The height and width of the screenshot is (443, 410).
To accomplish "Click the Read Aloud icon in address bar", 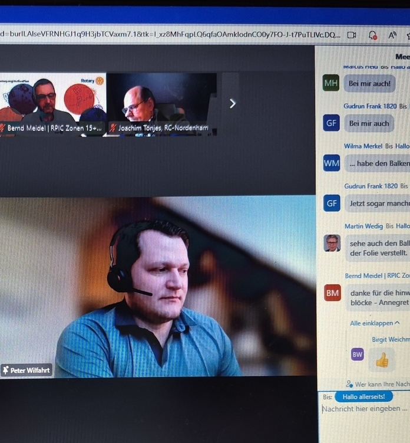I will pyautogui.click(x=392, y=35).
